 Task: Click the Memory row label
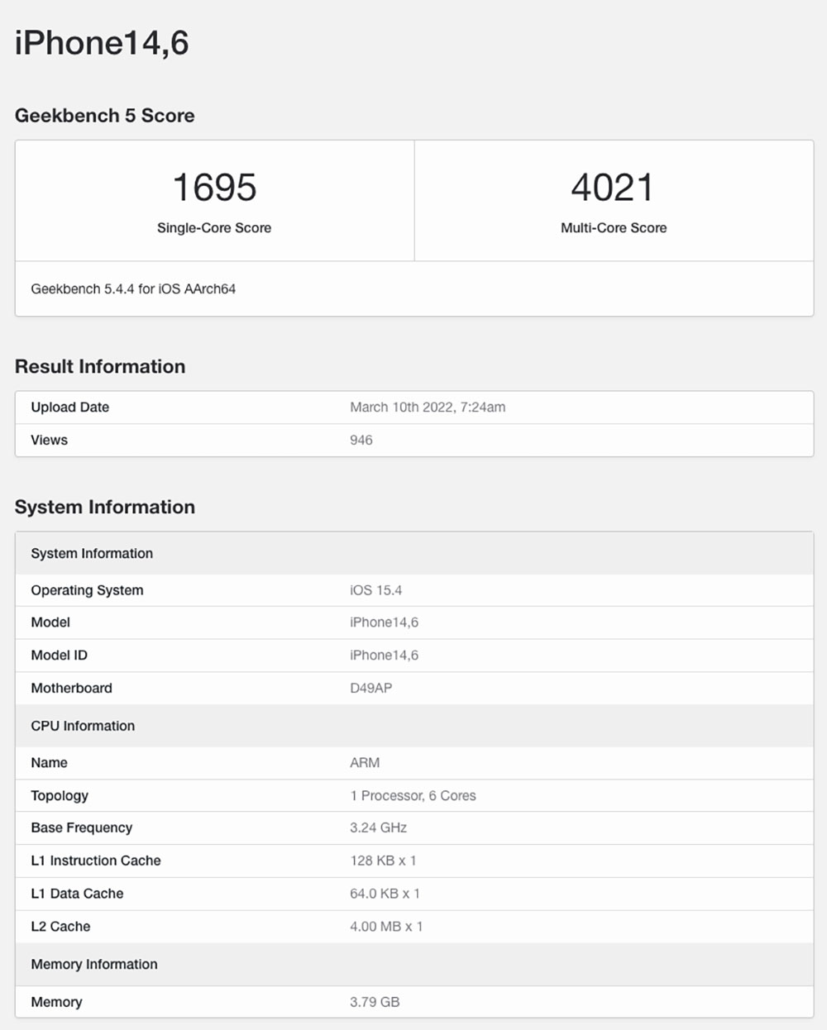pos(56,1002)
